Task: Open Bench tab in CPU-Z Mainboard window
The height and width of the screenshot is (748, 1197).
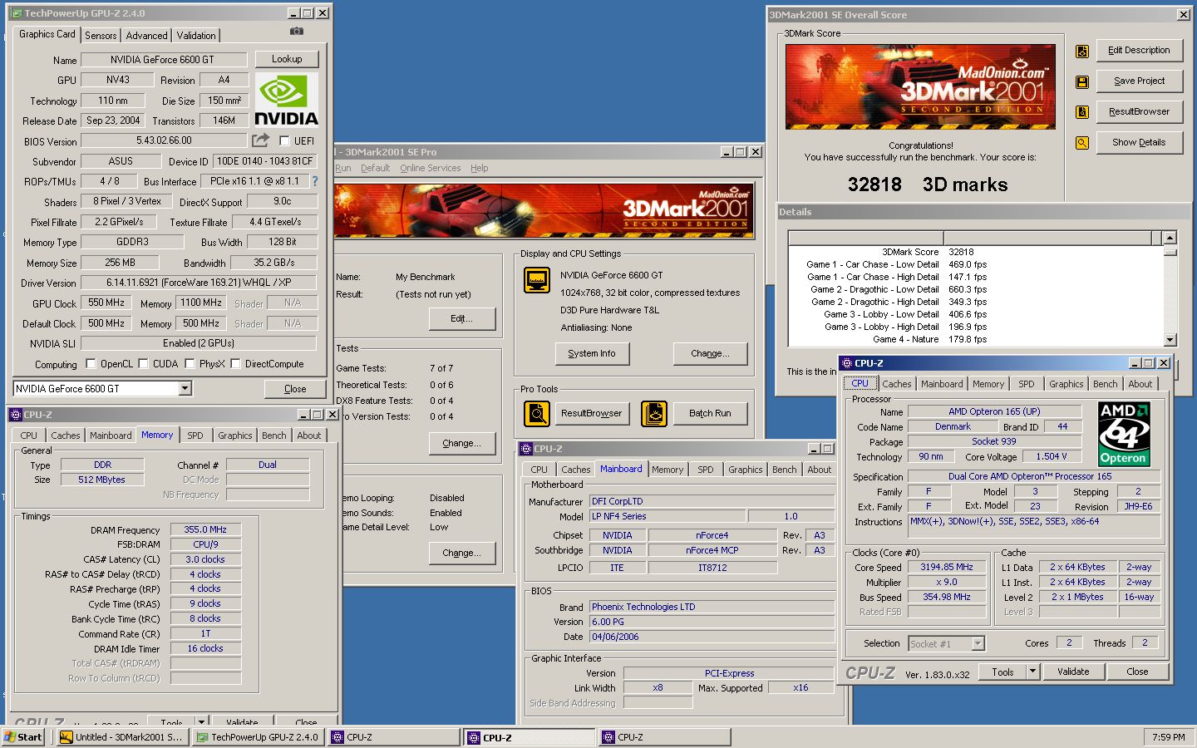Action: [785, 470]
